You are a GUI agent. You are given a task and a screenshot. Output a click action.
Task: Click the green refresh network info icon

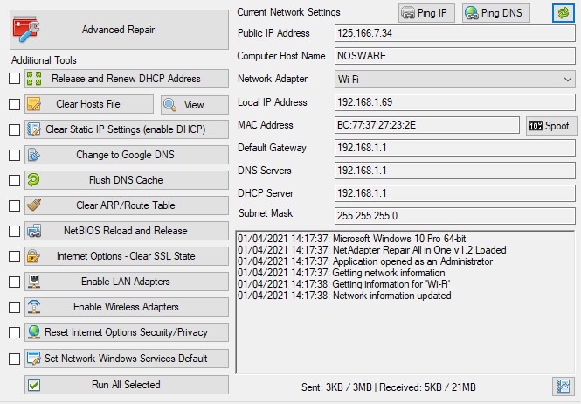click(564, 13)
